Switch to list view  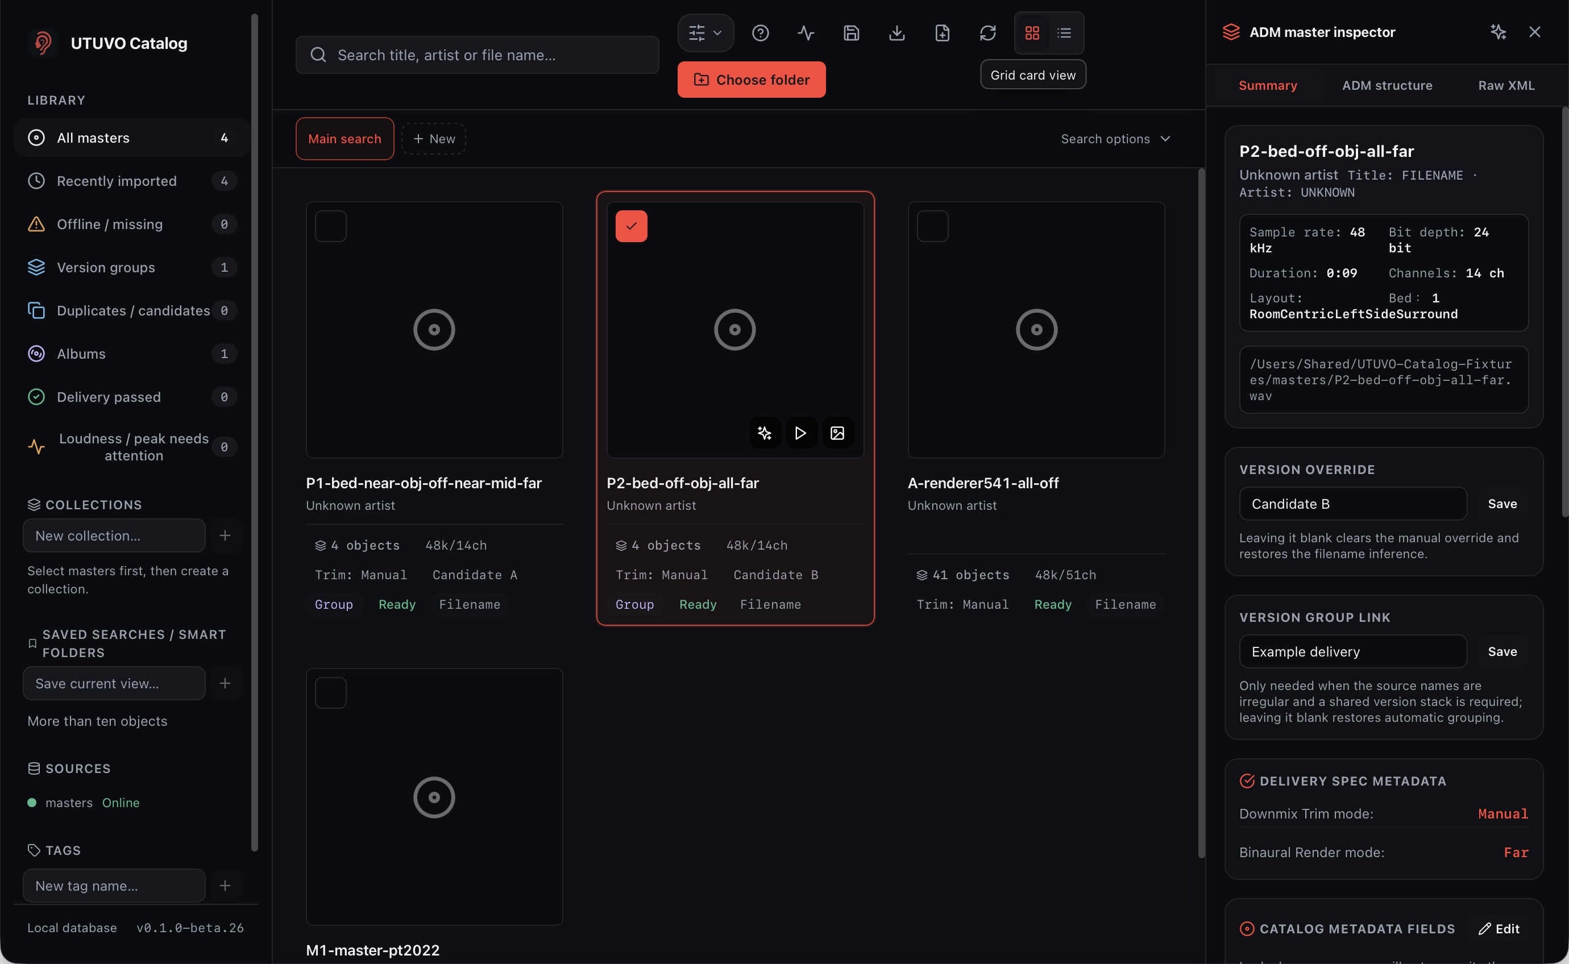(x=1064, y=32)
